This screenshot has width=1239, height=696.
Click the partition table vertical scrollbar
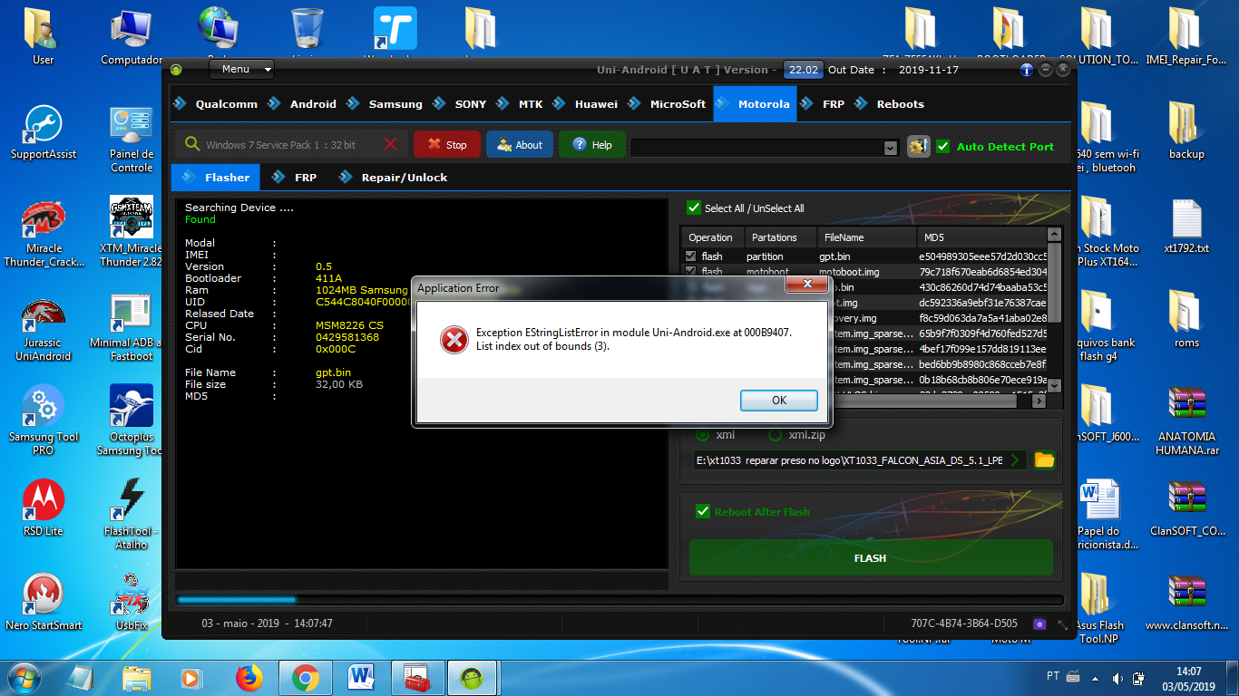(1054, 309)
